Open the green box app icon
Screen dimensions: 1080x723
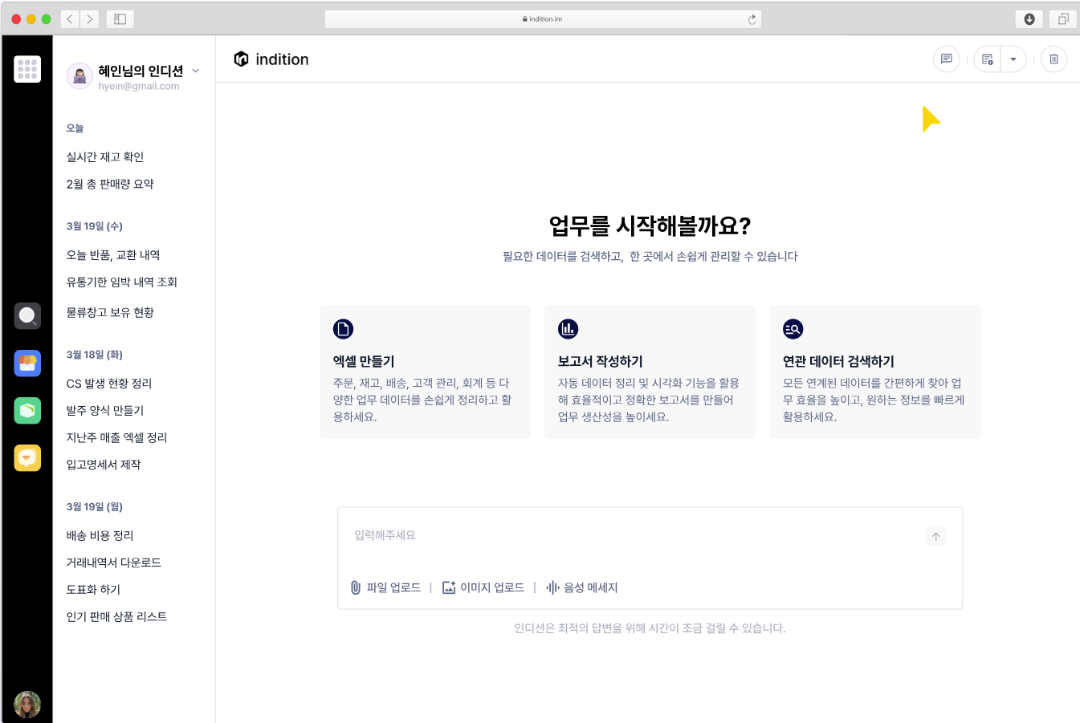click(27, 410)
